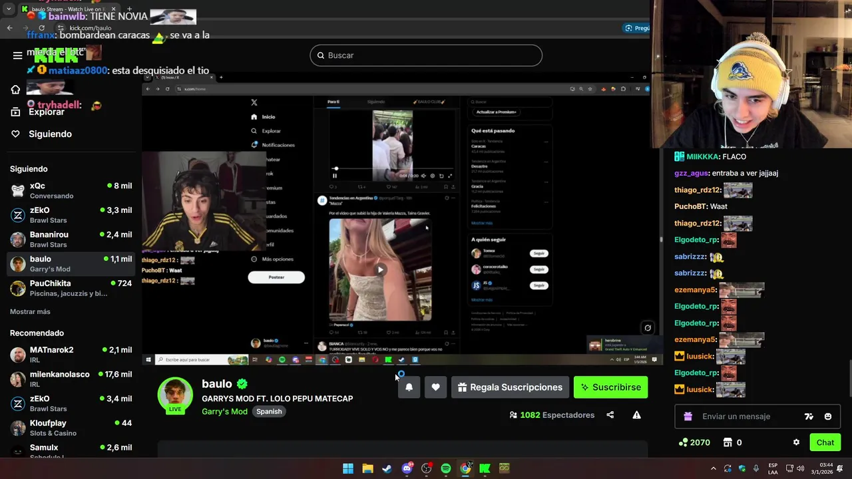The width and height of the screenshot is (852, 479).
Task: Open MATnarok2 recommended channel
Action: click(x=71, y=355)
